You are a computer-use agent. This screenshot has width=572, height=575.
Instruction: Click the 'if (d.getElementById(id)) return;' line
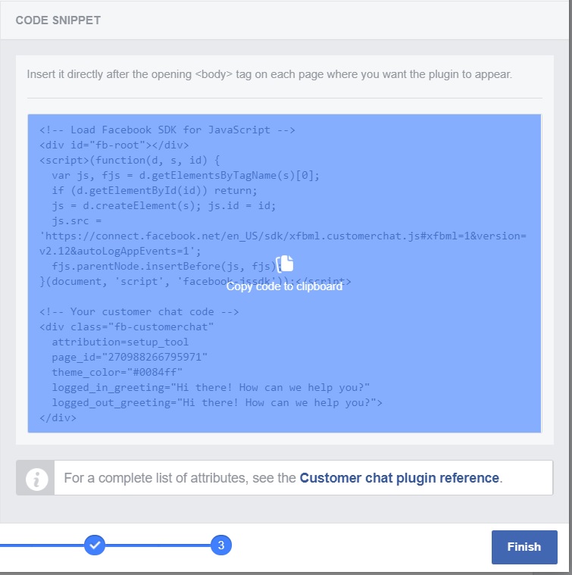pyautogui.click(x=155, y=191)
